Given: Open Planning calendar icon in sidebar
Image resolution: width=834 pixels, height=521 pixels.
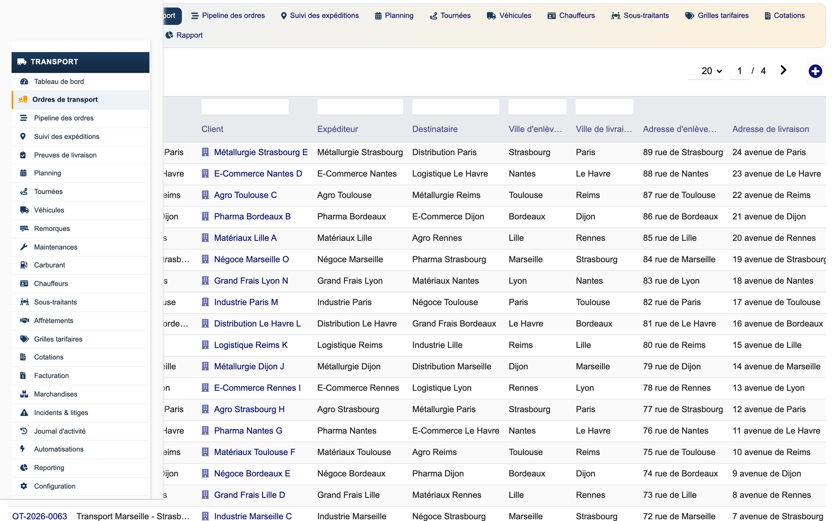Looking at the screenshot, I should [x=23, y=173].
